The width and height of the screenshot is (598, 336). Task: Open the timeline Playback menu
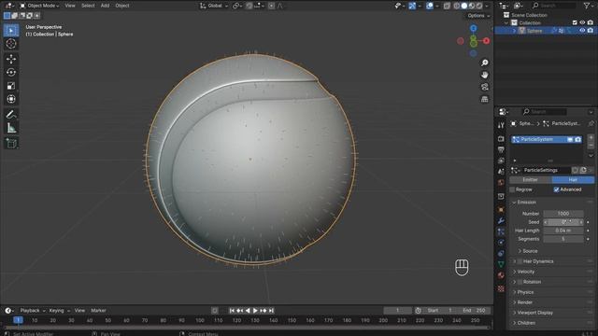pos(32,311)
